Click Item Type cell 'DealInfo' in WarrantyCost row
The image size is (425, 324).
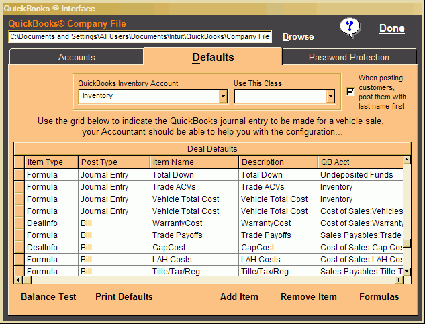(51, 223)
